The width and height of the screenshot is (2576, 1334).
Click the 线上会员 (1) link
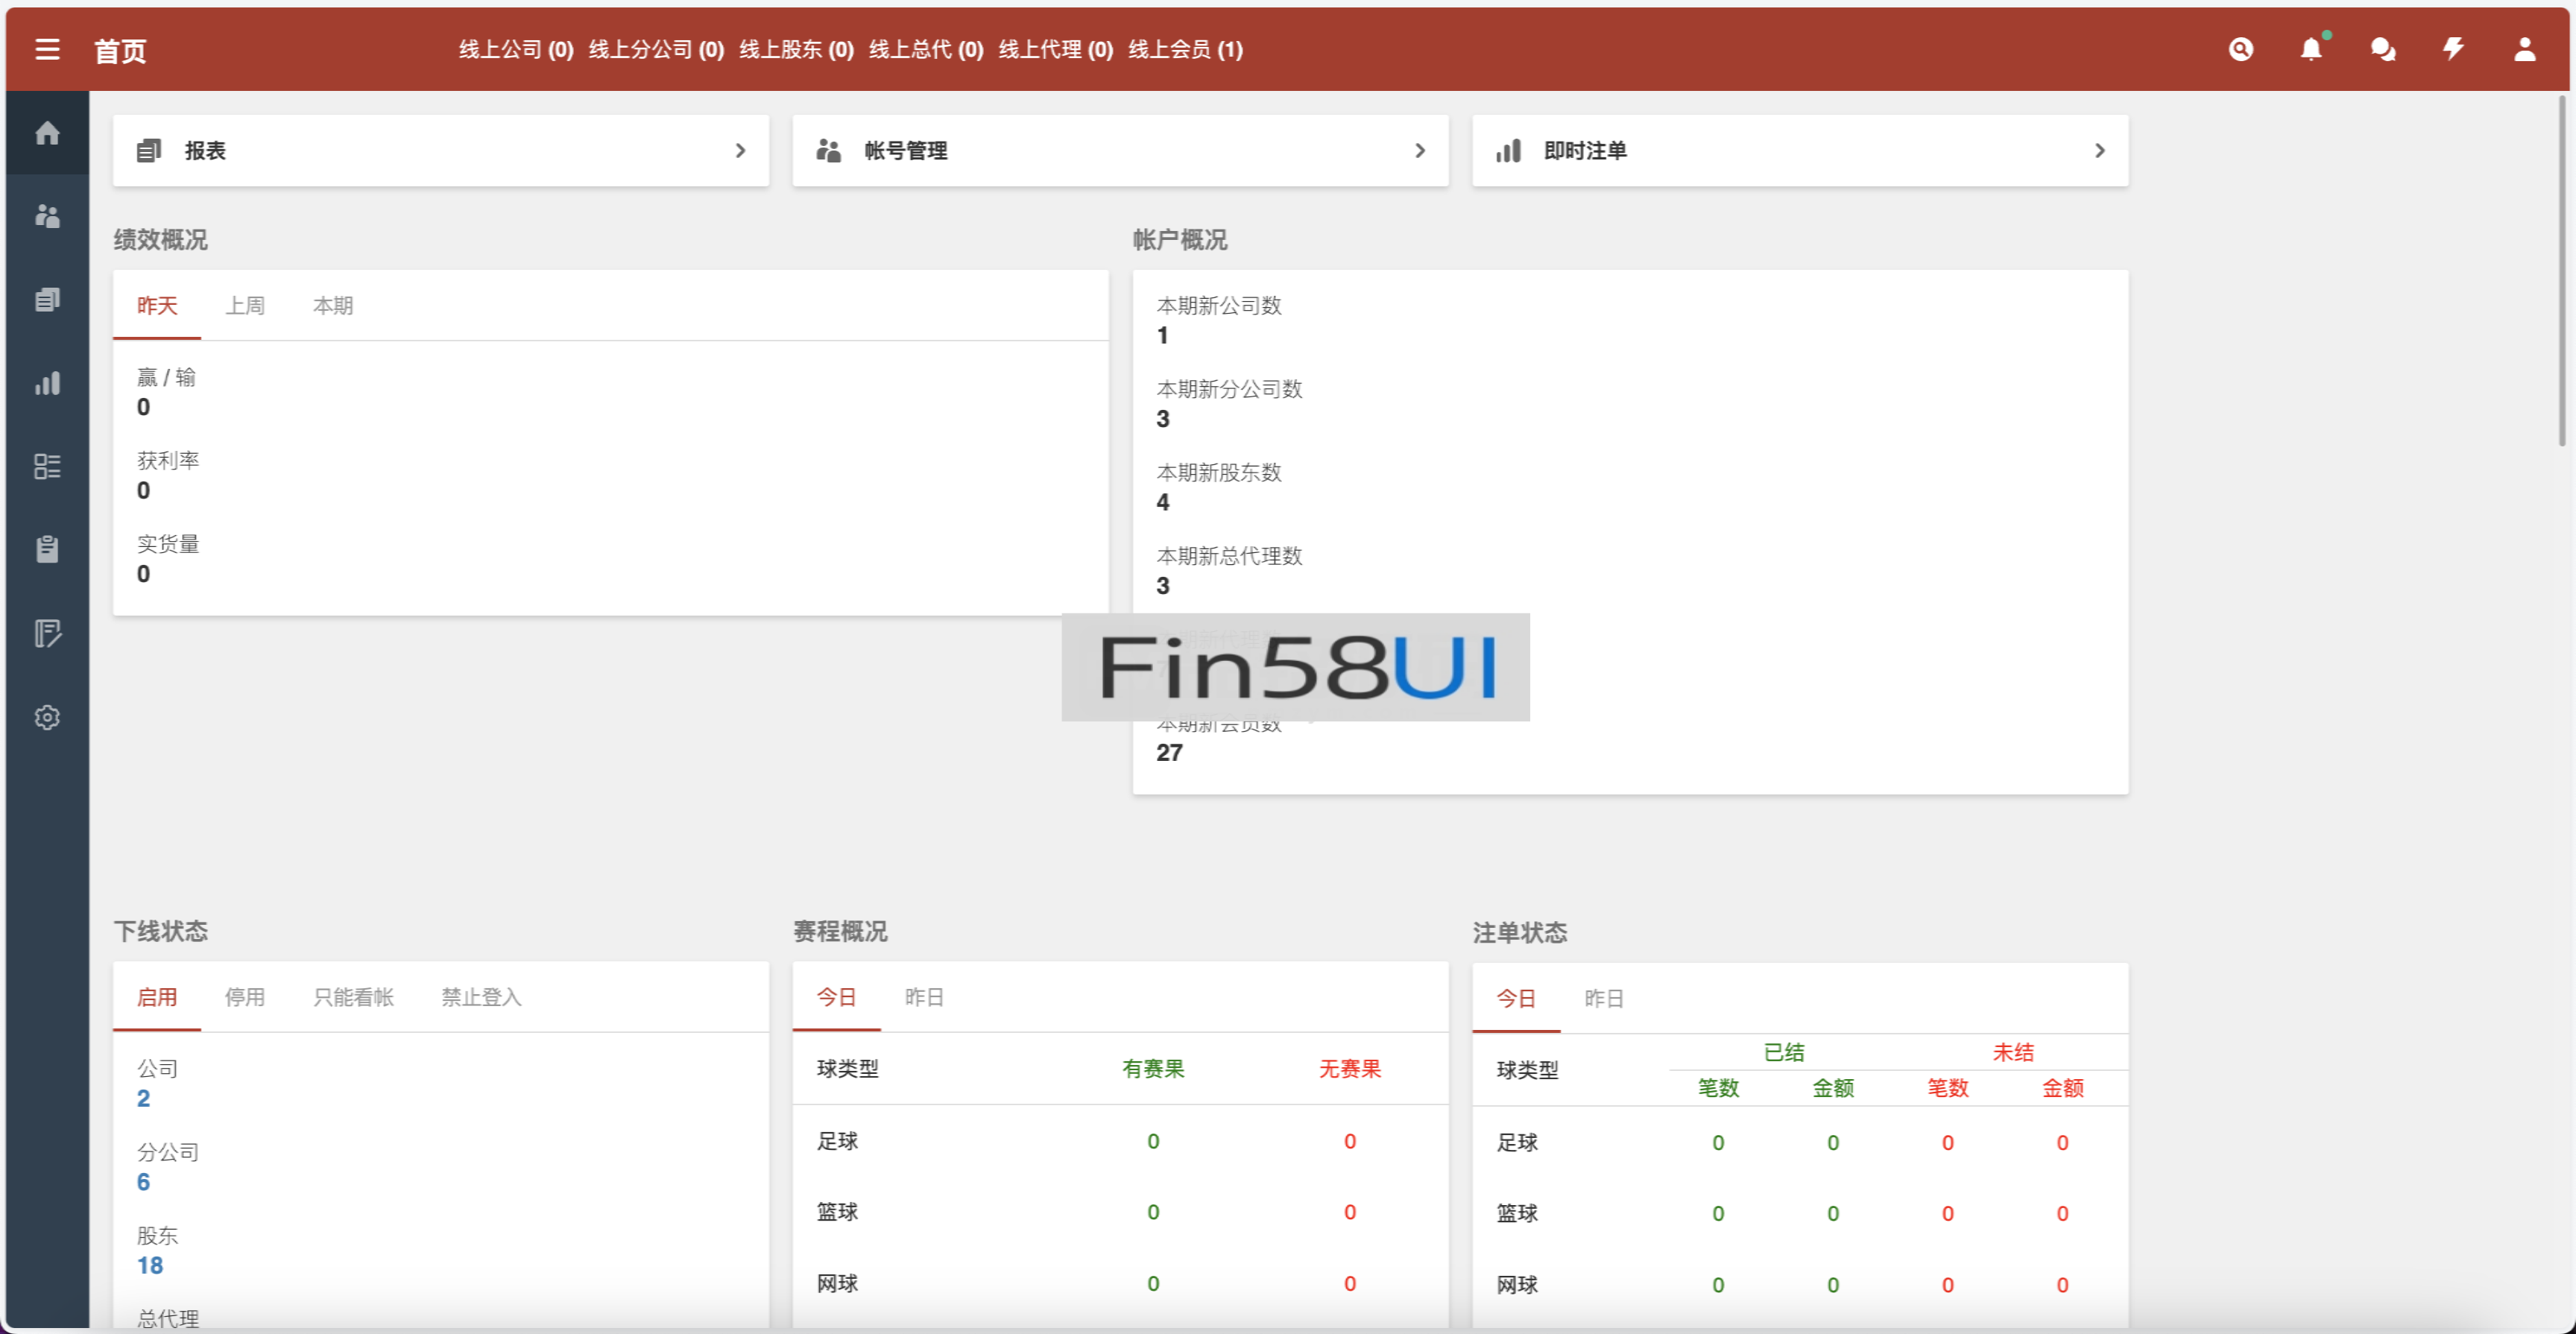click(x=1185, y=49)
